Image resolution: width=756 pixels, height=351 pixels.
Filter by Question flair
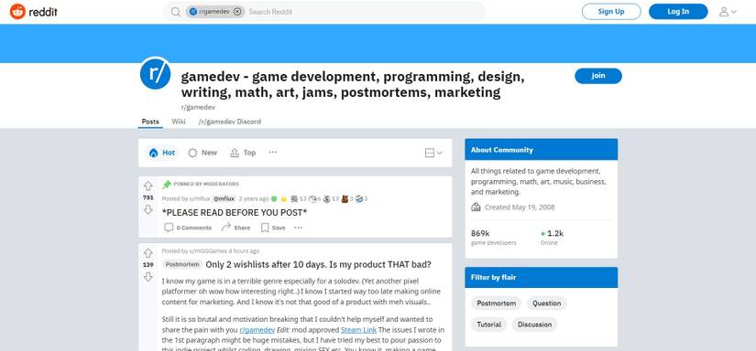pyautogui.click(x=546, y=303)
